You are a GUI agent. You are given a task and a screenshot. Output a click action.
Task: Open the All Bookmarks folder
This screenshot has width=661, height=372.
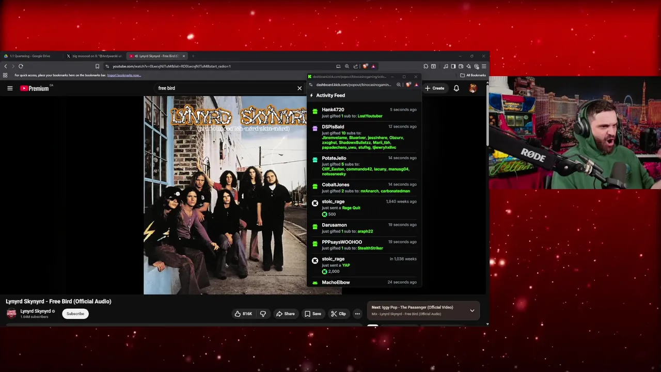pos(473,75)
